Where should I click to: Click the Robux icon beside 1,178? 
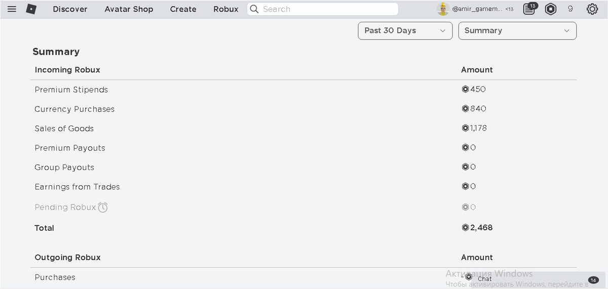(465, 128)
